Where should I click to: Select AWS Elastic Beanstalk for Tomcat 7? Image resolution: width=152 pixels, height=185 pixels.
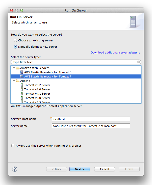pos(48,76)
